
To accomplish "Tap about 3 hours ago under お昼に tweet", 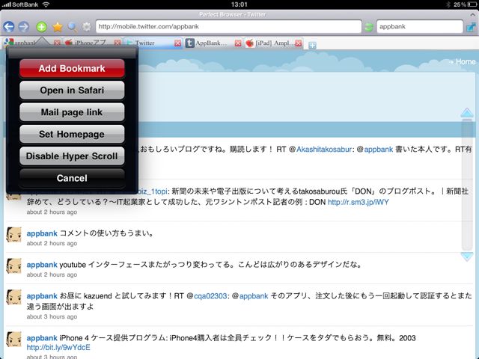I will click(x=52, y=316).
